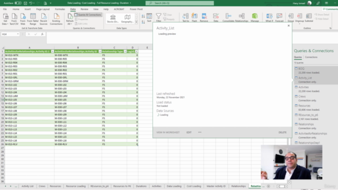Click Flash Fill icon
Viewport: 338px width, 190px height.
pos(194,17)
